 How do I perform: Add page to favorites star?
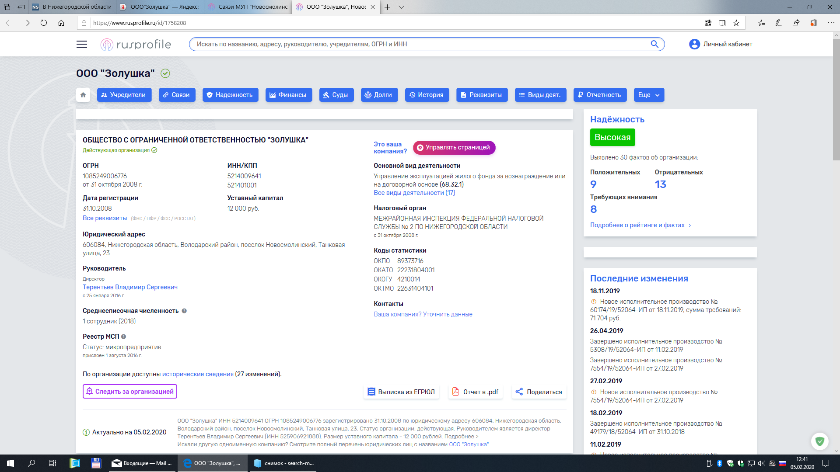tap(736, 23)
